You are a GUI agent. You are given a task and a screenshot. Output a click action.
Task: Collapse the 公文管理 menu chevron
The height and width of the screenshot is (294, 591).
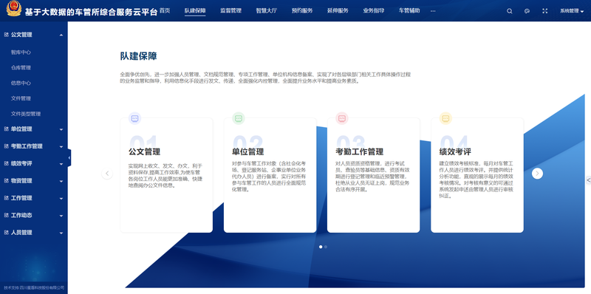click(61, 35)
